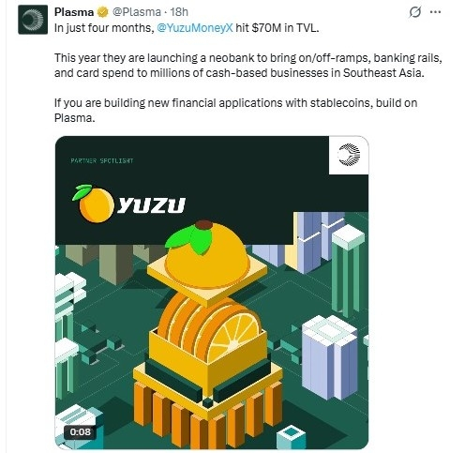Image resolution: width=450 pixels, height=453 pixels.
Task: Click the Plasma profile avatar
Action: tap(33, 20)
